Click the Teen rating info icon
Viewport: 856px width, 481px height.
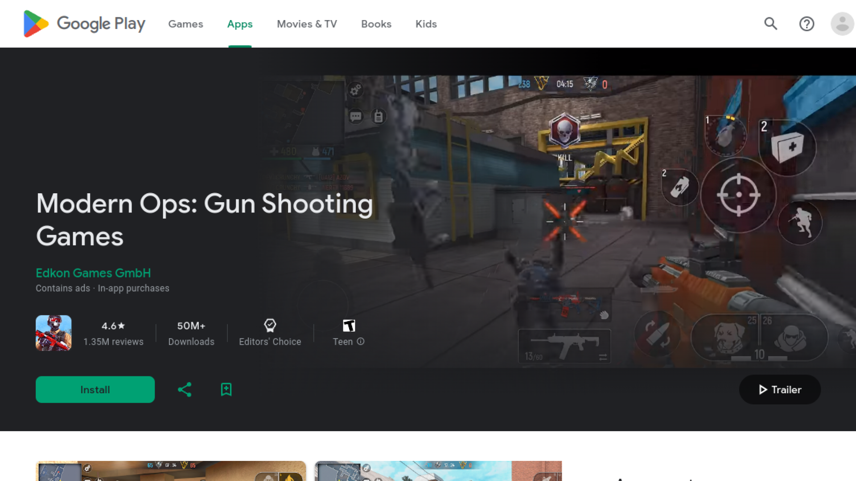pos(361,342)
